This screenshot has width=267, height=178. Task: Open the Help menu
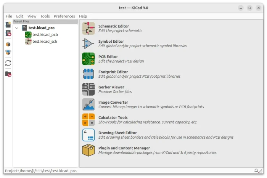[83, 16]
